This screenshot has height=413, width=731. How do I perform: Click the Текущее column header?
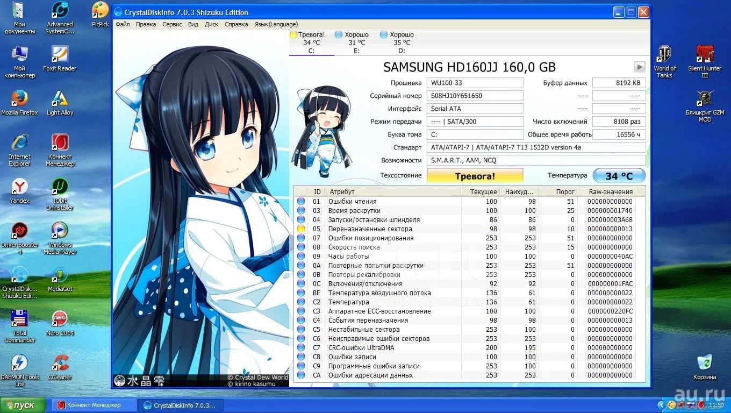pyautogui.click(x=481, y=191)
